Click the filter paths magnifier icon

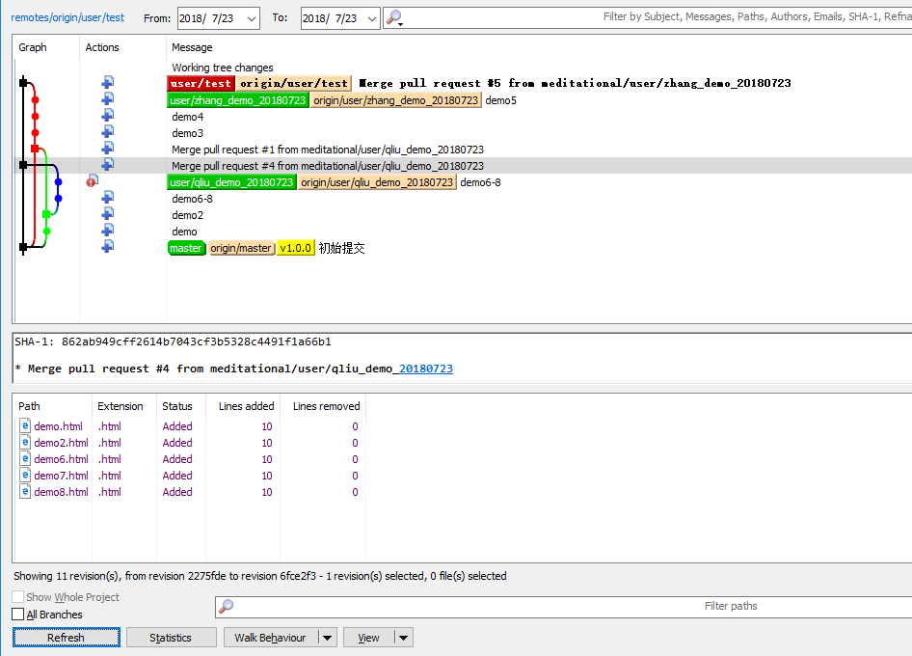click(x=227, y=606)
